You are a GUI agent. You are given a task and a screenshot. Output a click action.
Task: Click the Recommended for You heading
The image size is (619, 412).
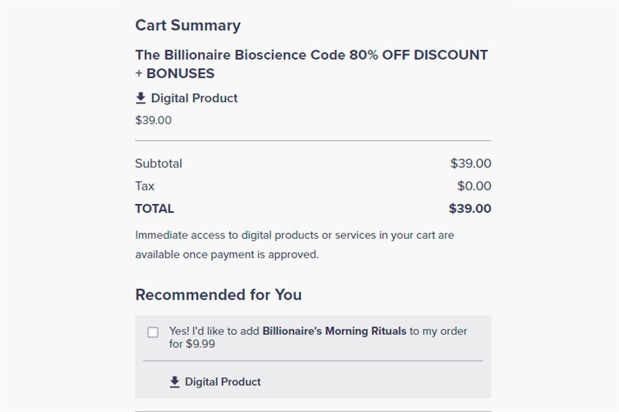218,295
